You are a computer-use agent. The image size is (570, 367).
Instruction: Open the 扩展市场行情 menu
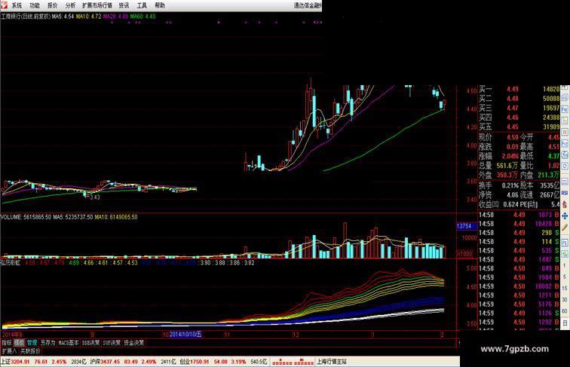97,5
